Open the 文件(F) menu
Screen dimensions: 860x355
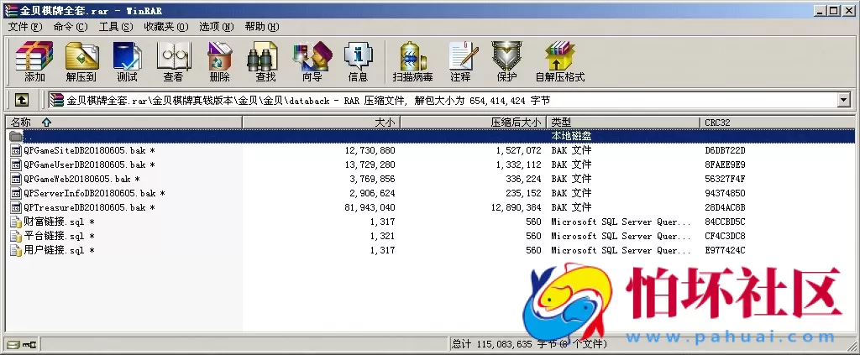25,27
